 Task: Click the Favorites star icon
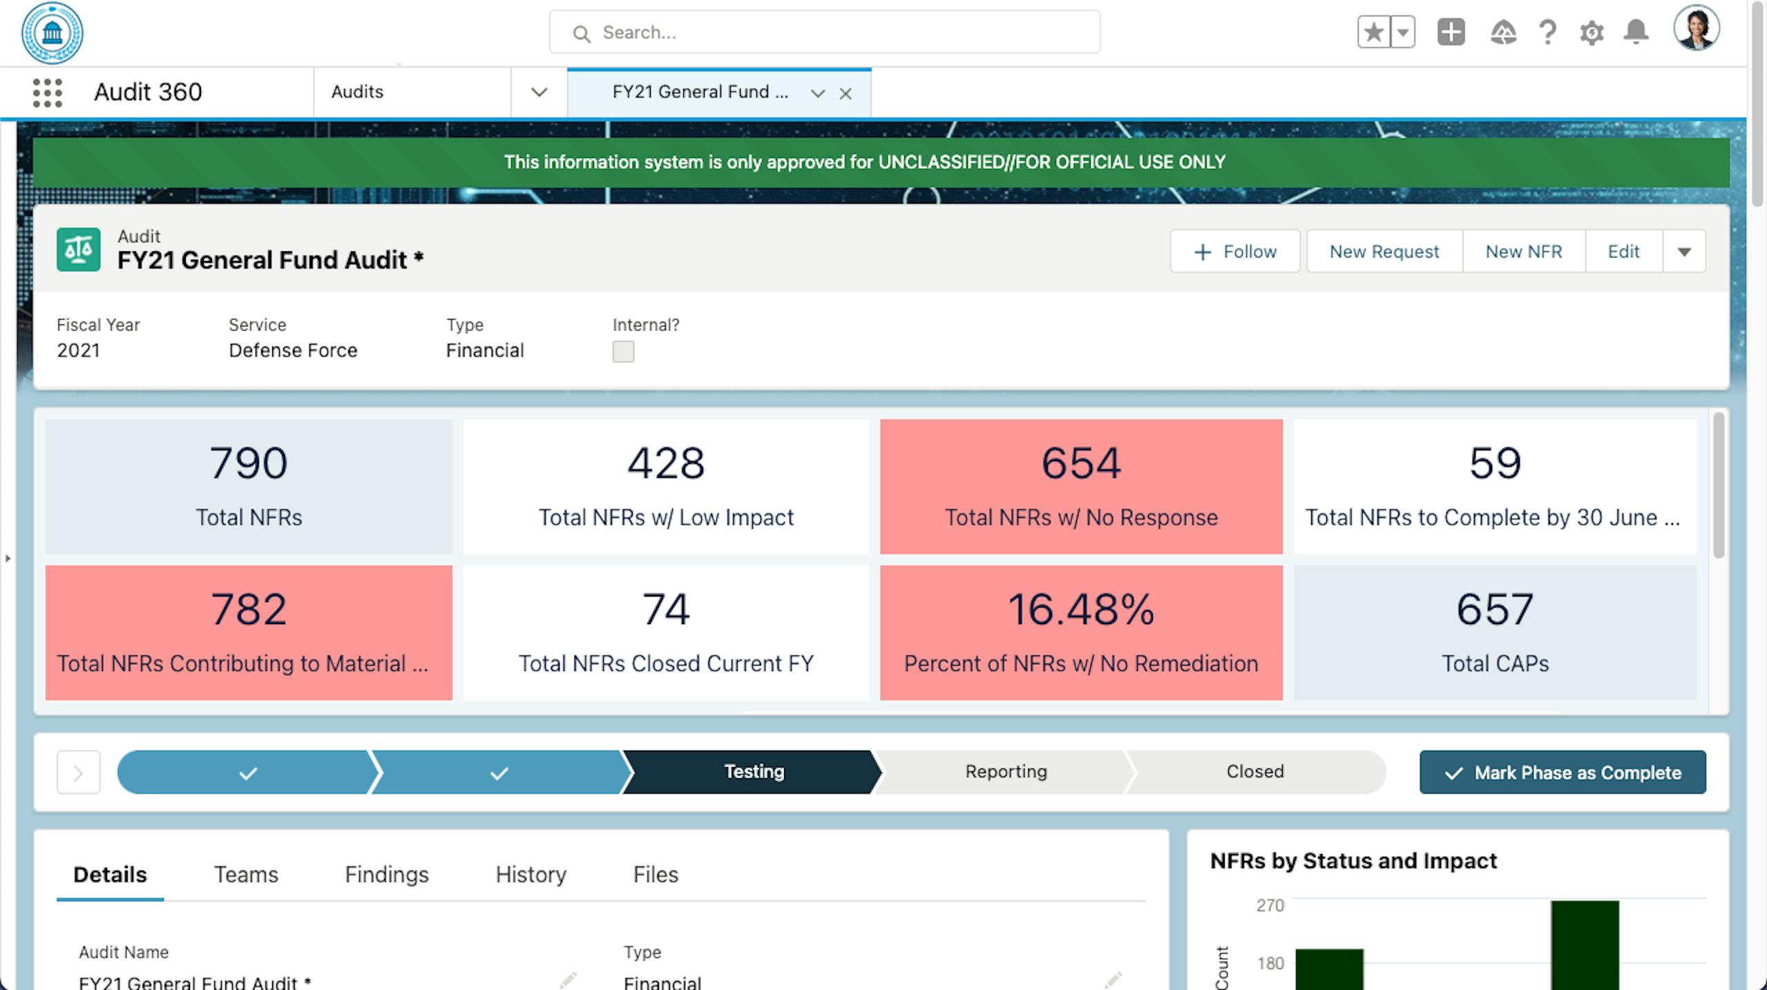(1373, 32)
